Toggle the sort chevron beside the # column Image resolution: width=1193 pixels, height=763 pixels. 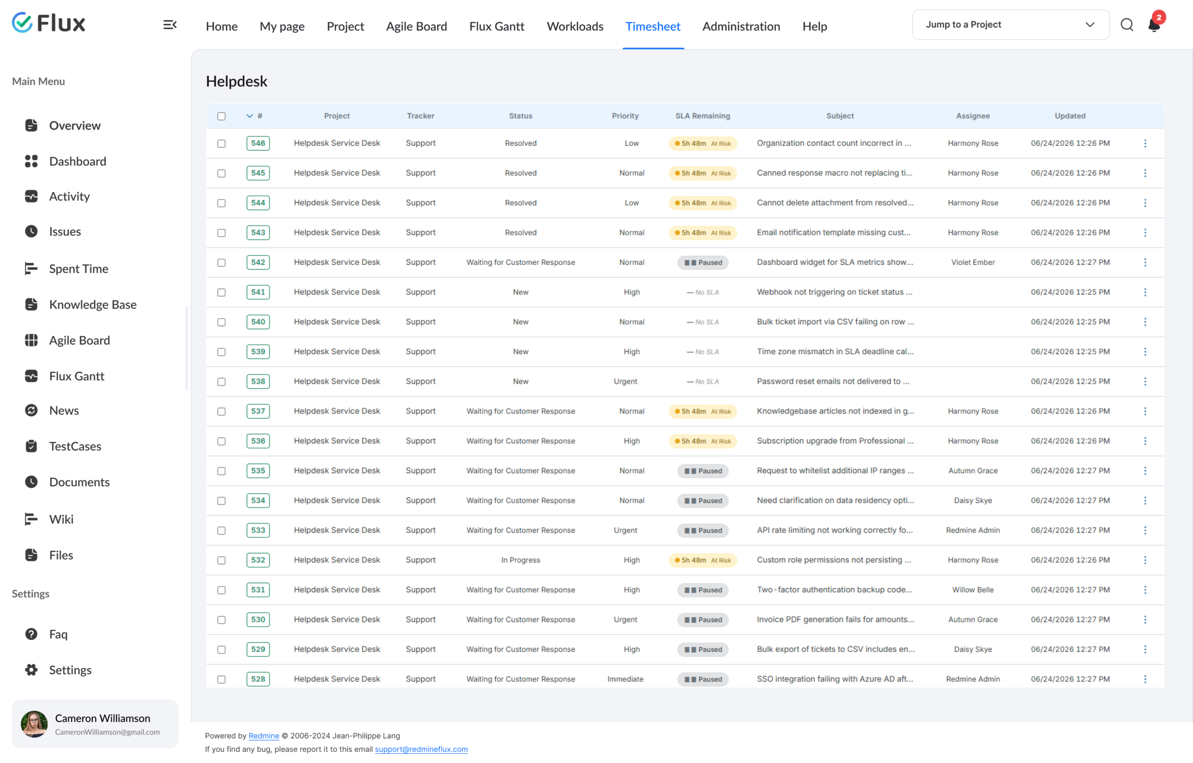point(250,116)
